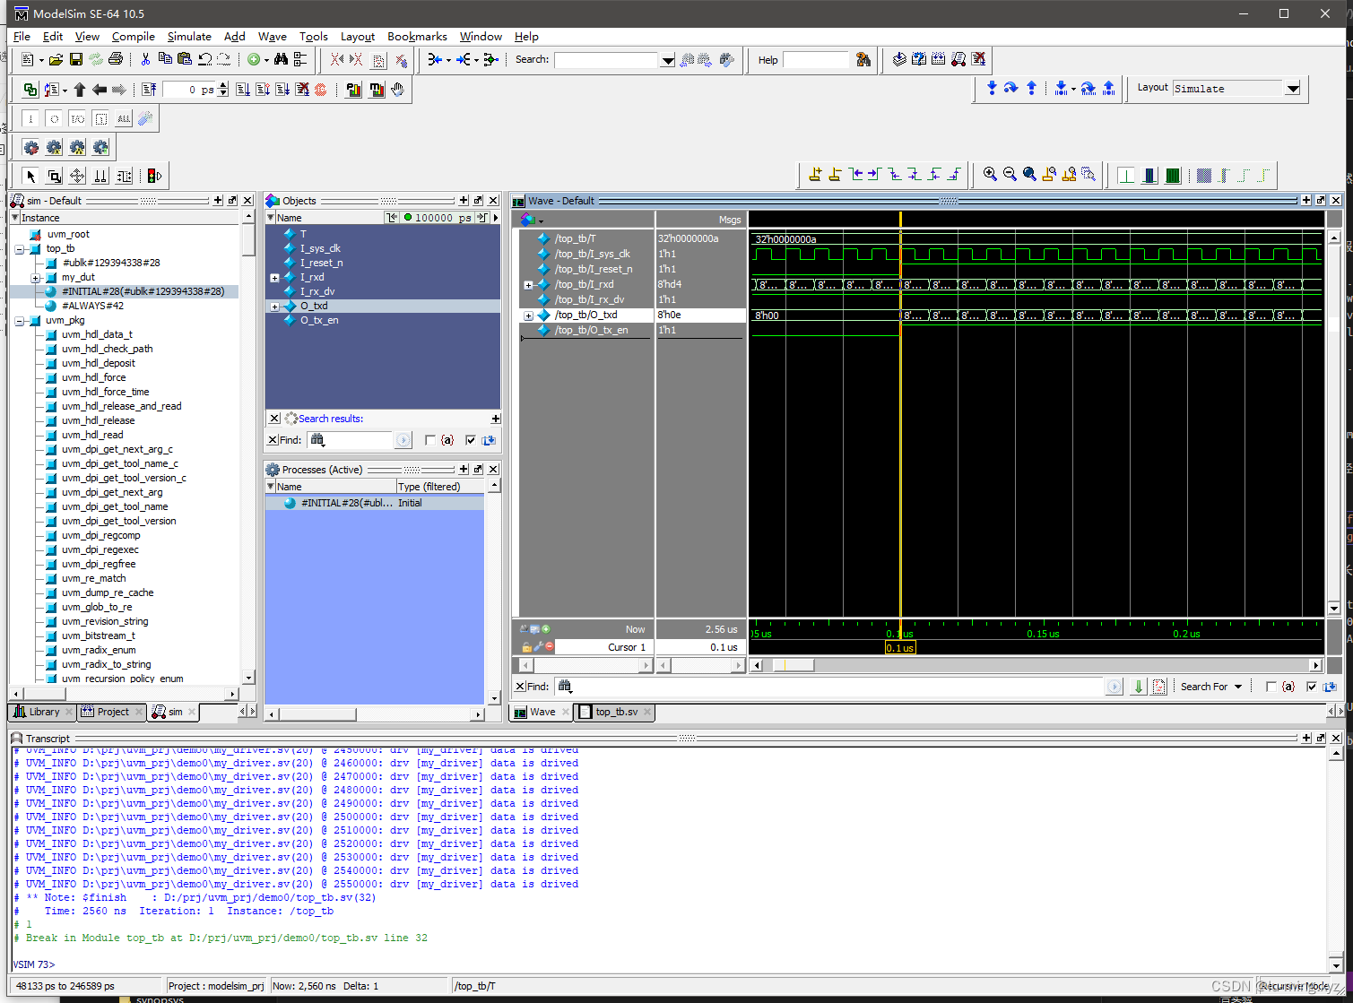Click the Zoom In icon on the Wave toolbar
Screen dimensions: 1353x1003
pos(990,176)
